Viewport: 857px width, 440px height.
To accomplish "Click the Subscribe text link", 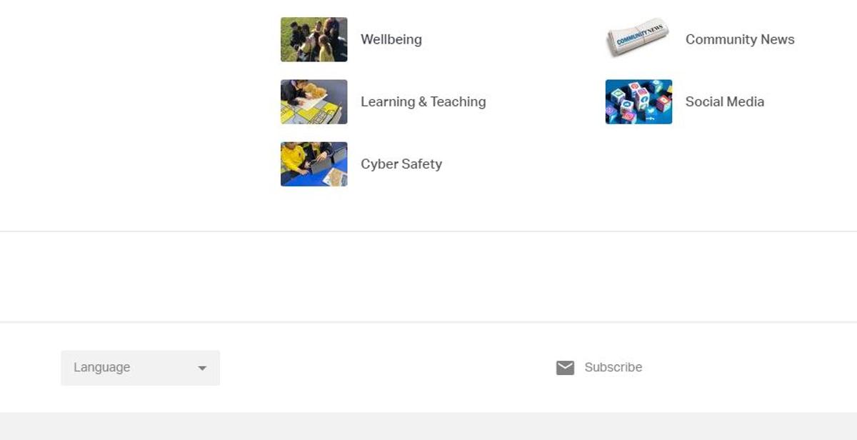I will (613, 367).
